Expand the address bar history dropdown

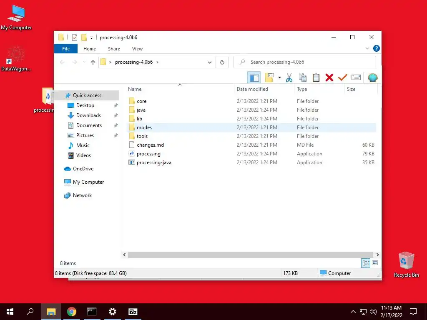click(209, 62)
